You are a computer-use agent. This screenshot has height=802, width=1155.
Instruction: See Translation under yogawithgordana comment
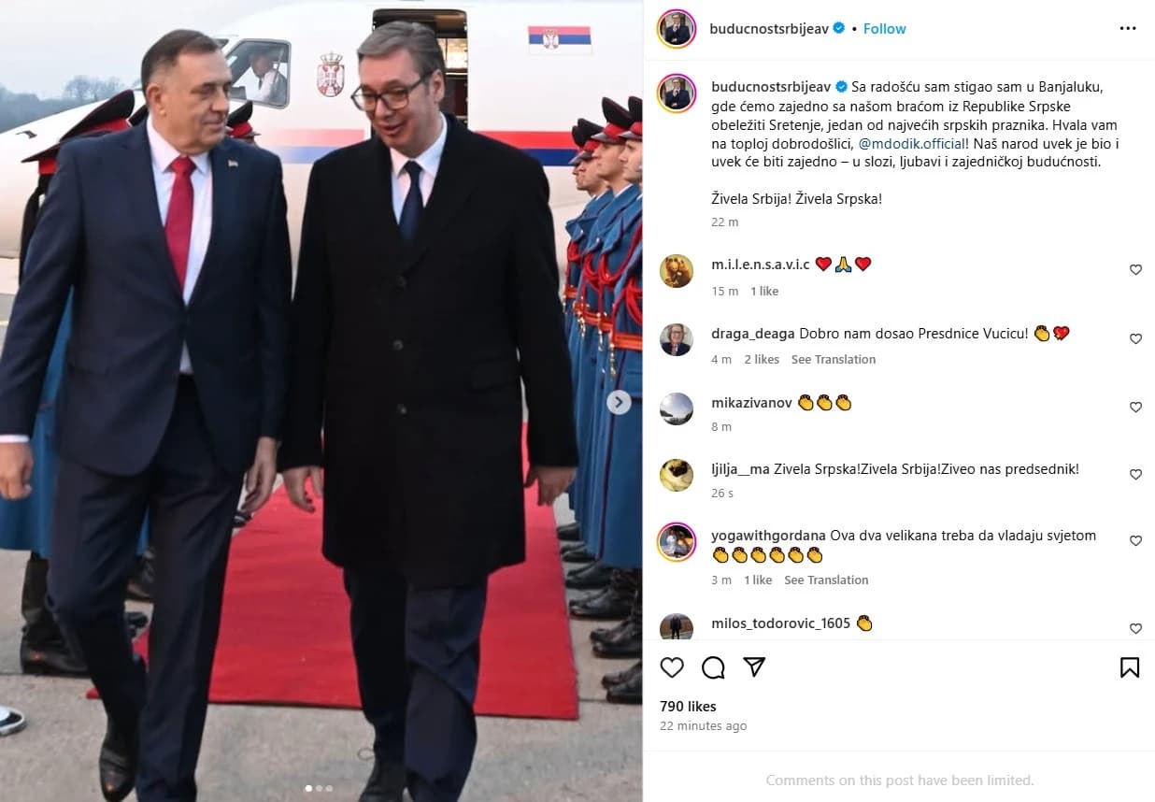click(x=826, y=580)
